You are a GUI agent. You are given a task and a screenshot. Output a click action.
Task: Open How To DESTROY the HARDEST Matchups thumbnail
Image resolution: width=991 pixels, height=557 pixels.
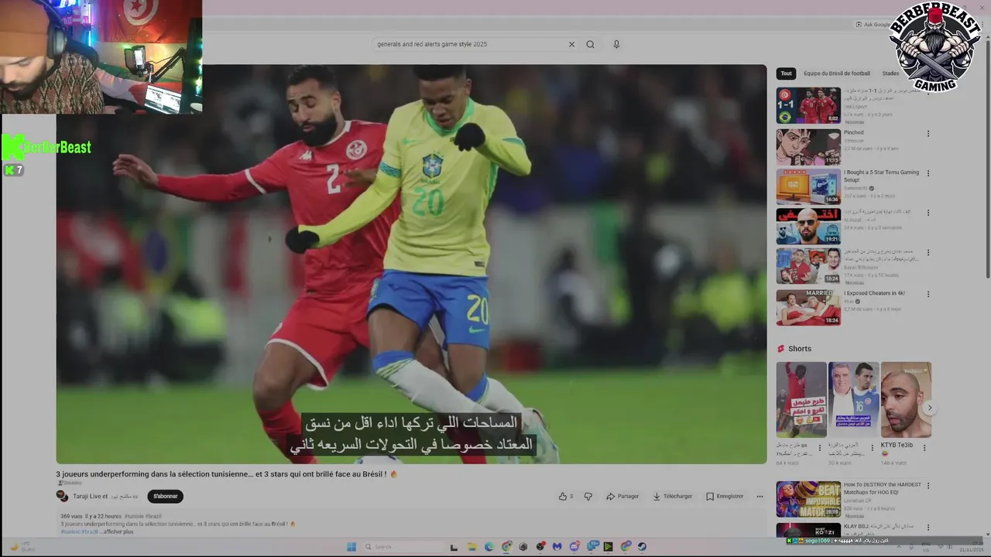pos(808,499)
